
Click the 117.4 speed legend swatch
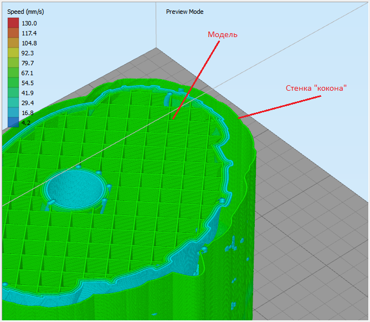(13, 33)
